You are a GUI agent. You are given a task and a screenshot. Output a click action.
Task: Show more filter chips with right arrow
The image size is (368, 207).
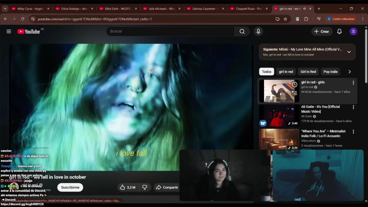(350, 72)
